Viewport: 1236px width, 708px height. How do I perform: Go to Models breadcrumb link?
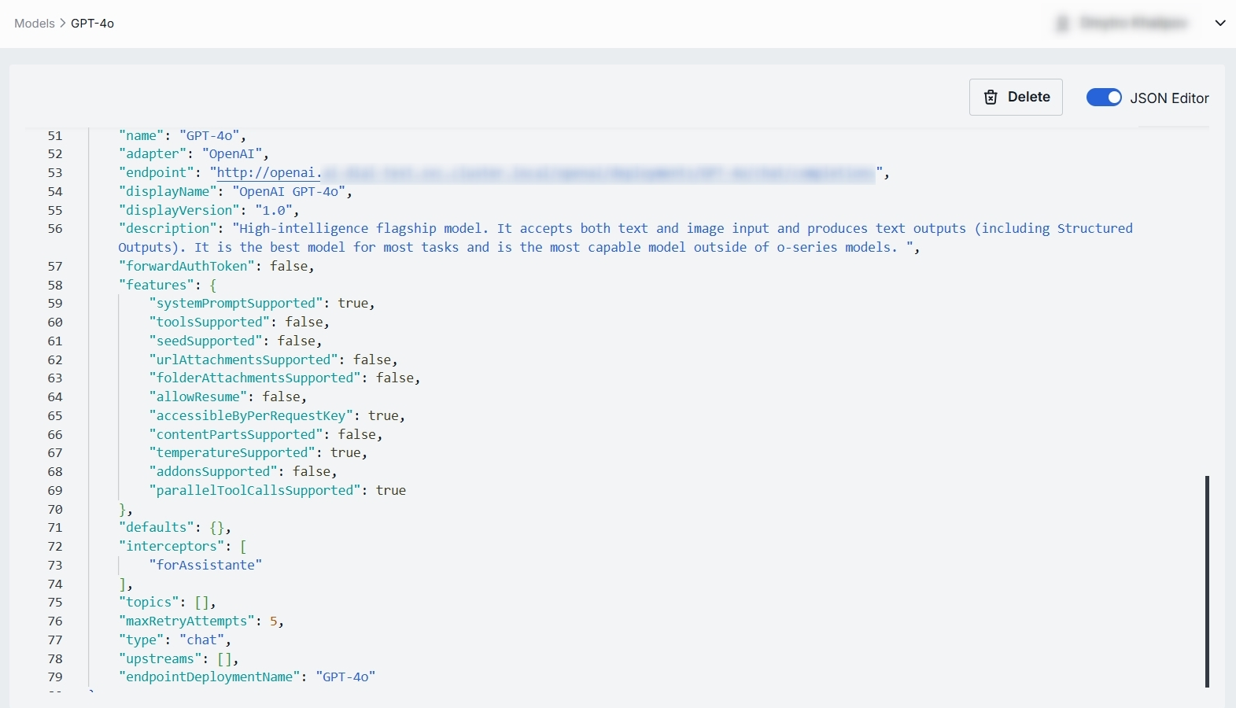(35, 24)
